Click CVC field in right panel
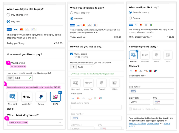The image size is (179, 133). pos(163,102)
